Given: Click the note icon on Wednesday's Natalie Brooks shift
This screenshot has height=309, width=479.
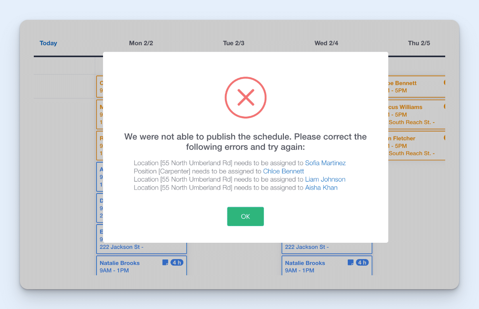Looking at the screenshot, I should coord(350,262).
